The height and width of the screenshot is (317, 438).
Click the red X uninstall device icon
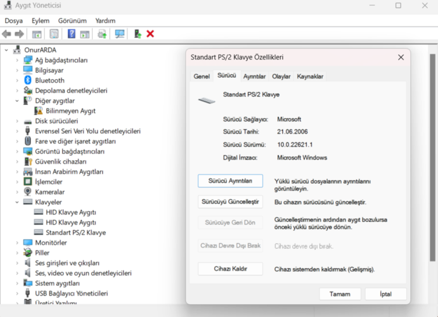(x=150, y=34)
